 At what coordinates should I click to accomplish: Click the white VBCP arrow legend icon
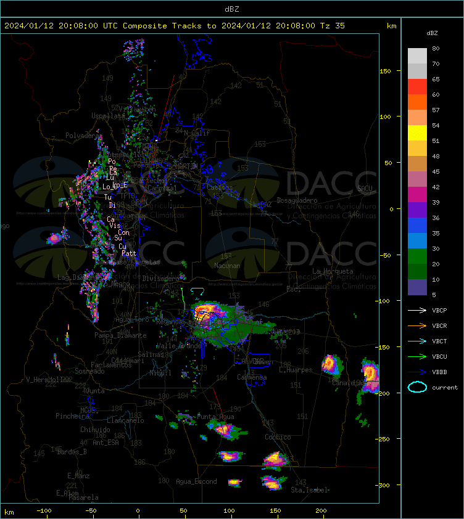click(x=417, y=310)
